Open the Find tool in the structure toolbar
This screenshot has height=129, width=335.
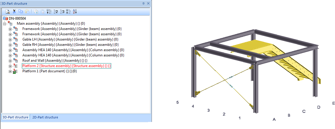8,11
